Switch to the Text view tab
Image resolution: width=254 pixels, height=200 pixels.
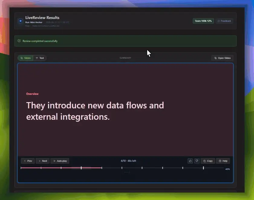(40, 58)
